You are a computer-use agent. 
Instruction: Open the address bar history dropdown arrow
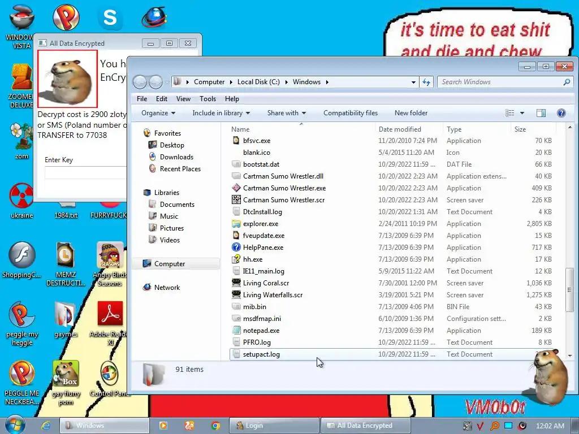click(x=413, y=82)
